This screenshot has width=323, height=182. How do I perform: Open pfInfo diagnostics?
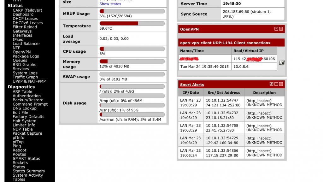(18, 138)
